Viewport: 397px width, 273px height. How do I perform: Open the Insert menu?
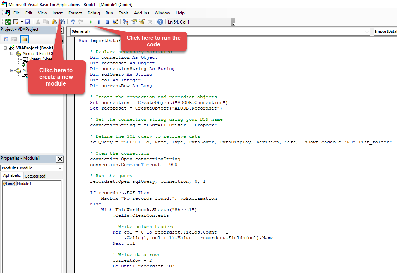[x=58, y=13]
